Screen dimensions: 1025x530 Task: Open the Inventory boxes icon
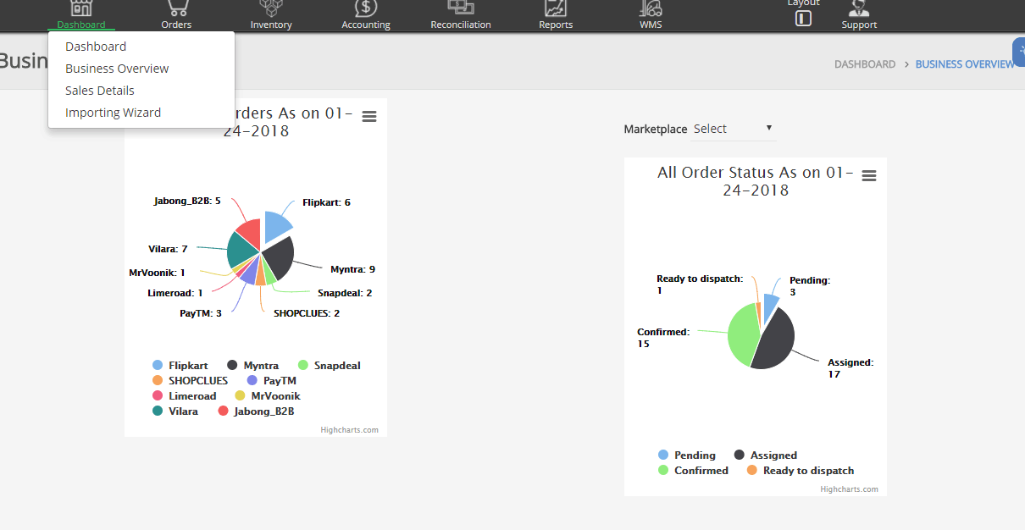click(271, 8)
